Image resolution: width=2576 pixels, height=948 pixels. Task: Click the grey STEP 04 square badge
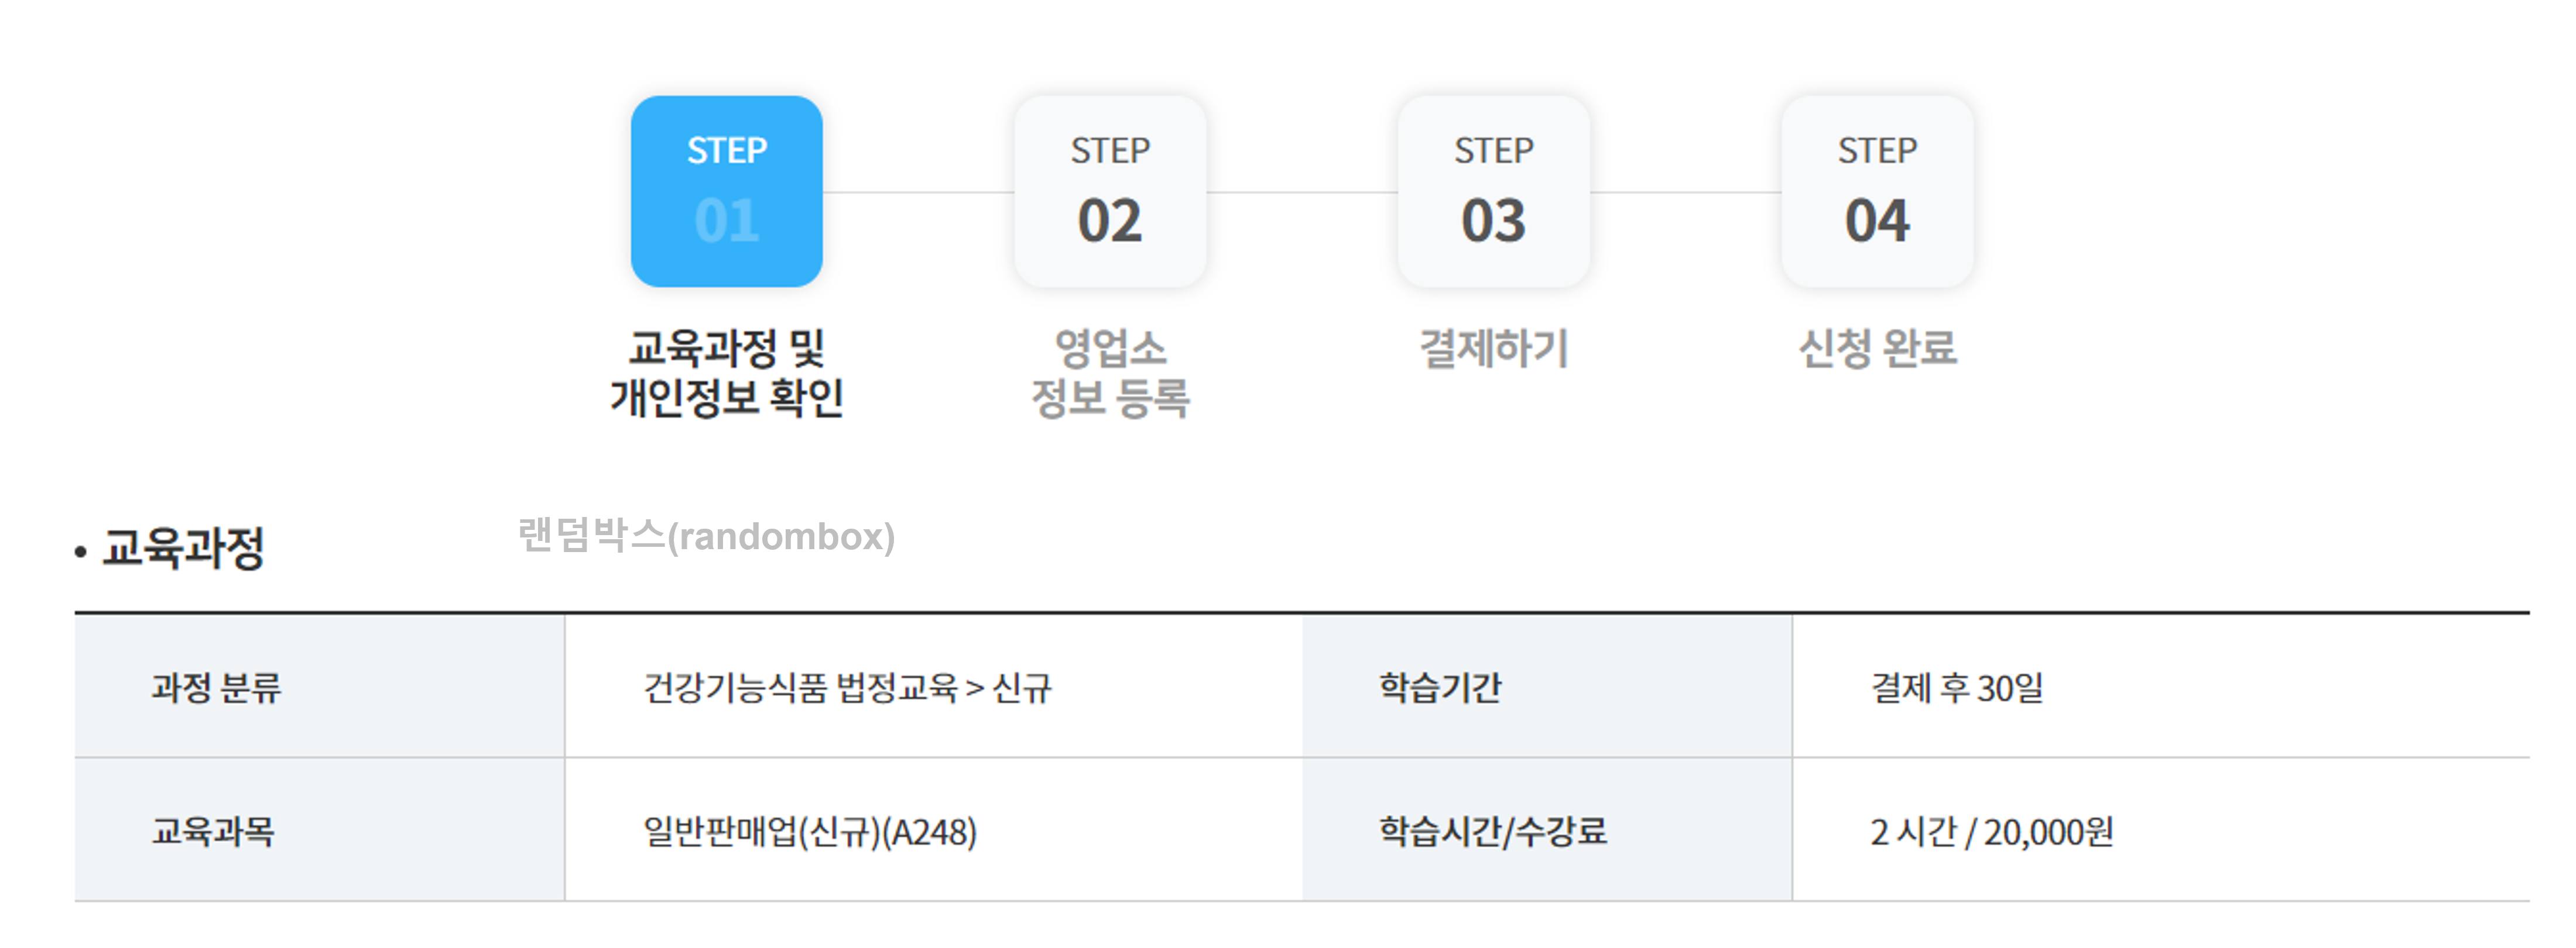click(1878, 192)
